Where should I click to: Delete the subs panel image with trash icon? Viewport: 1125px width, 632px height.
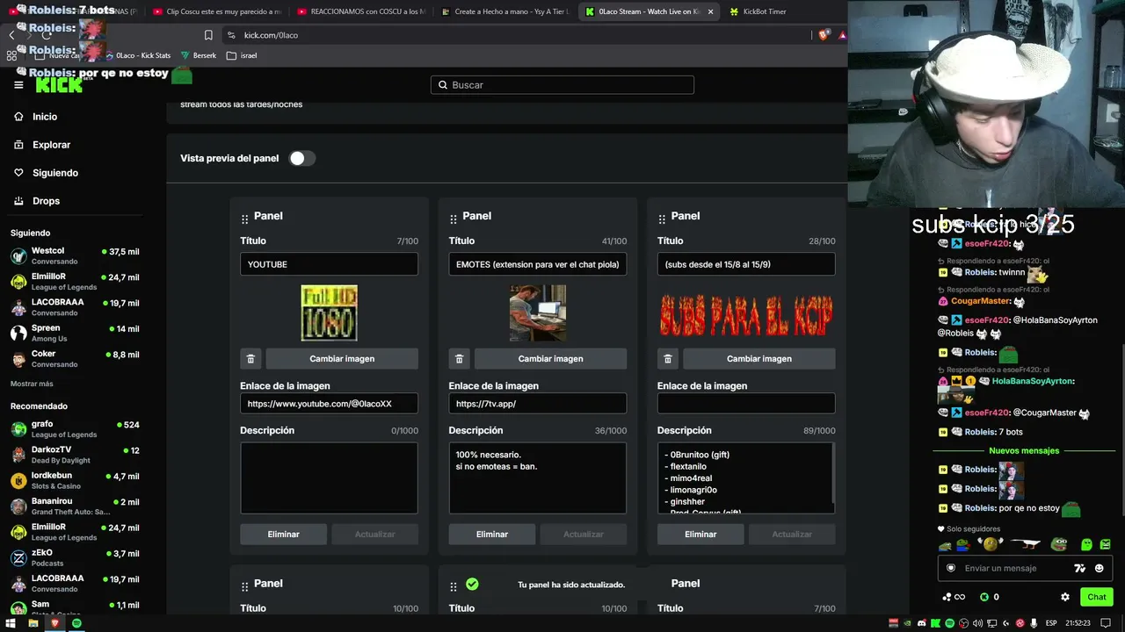point(668,358)
